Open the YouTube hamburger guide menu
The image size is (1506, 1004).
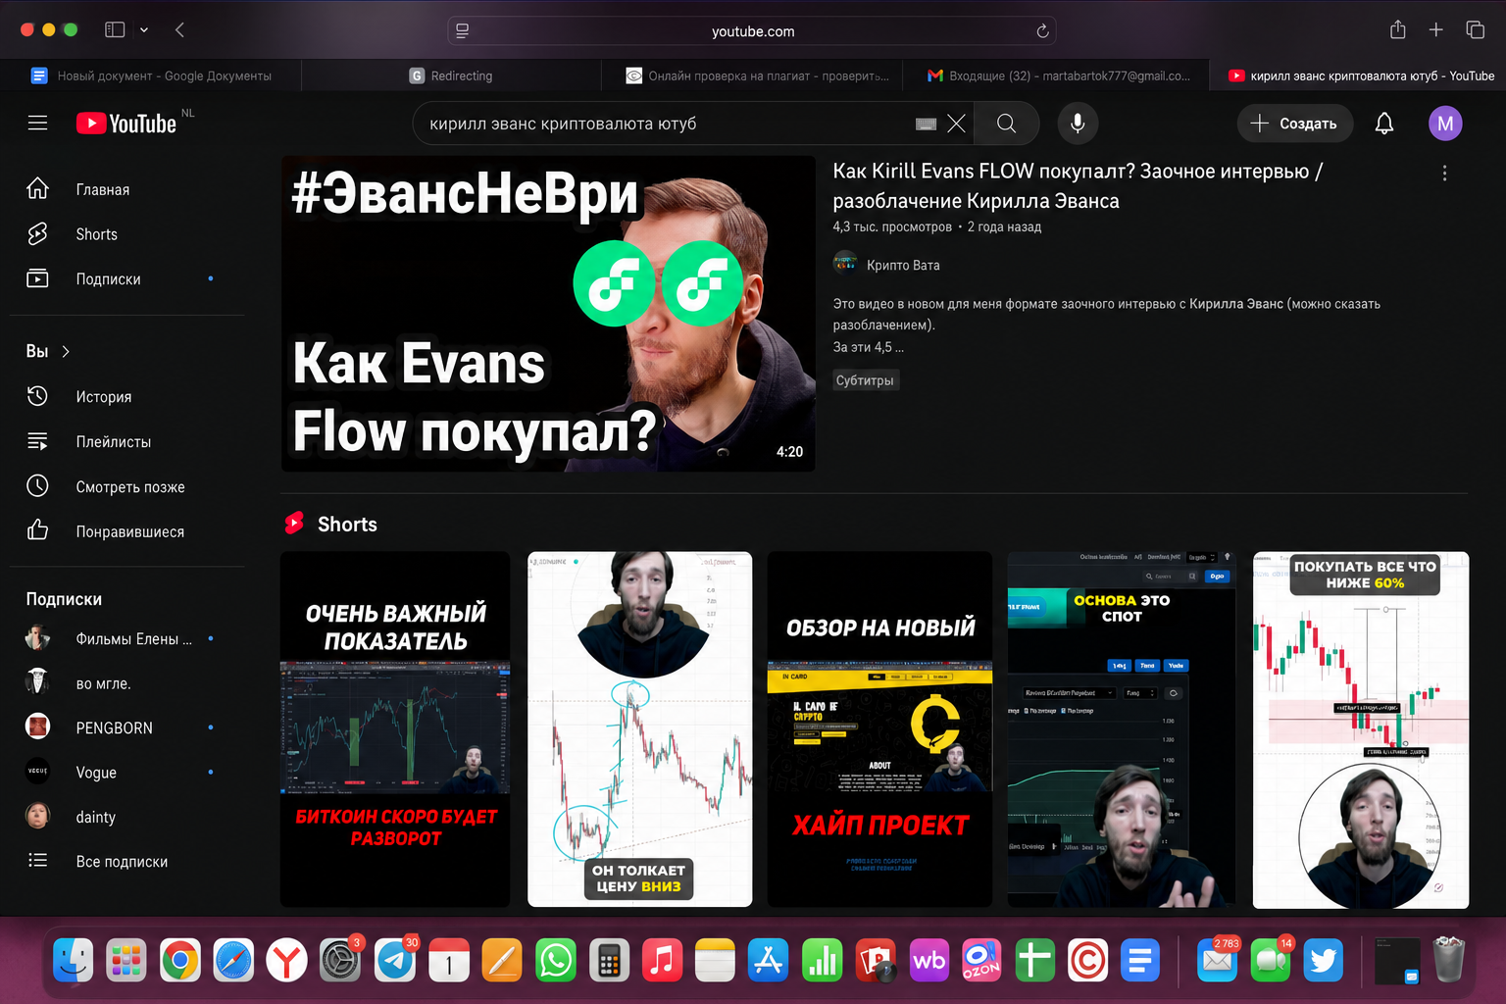(x=37, y=123)
